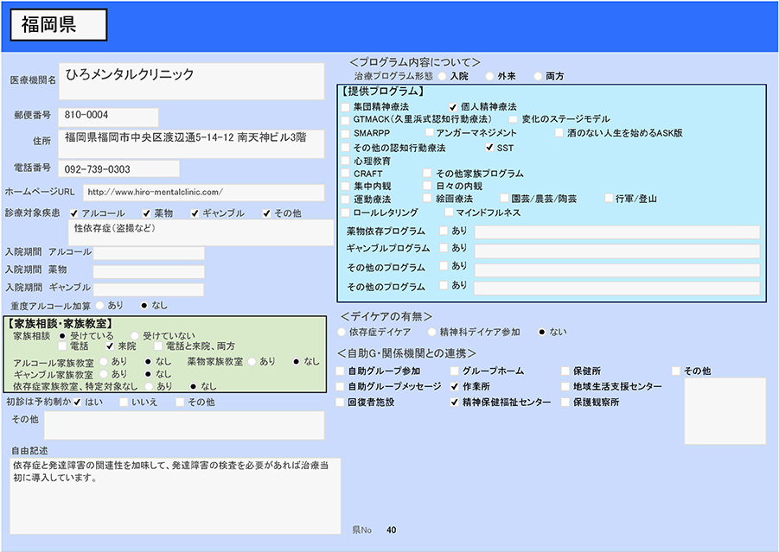Screen dimensions: 779x552
Task: Check the 自助グループ参加 checkbox
Action: pos(341,371)
